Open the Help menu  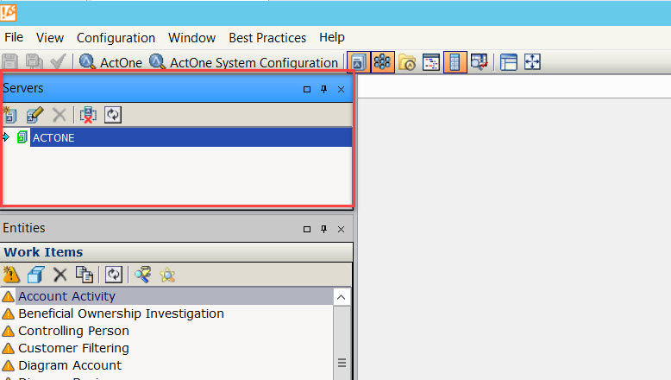(332, 38)
